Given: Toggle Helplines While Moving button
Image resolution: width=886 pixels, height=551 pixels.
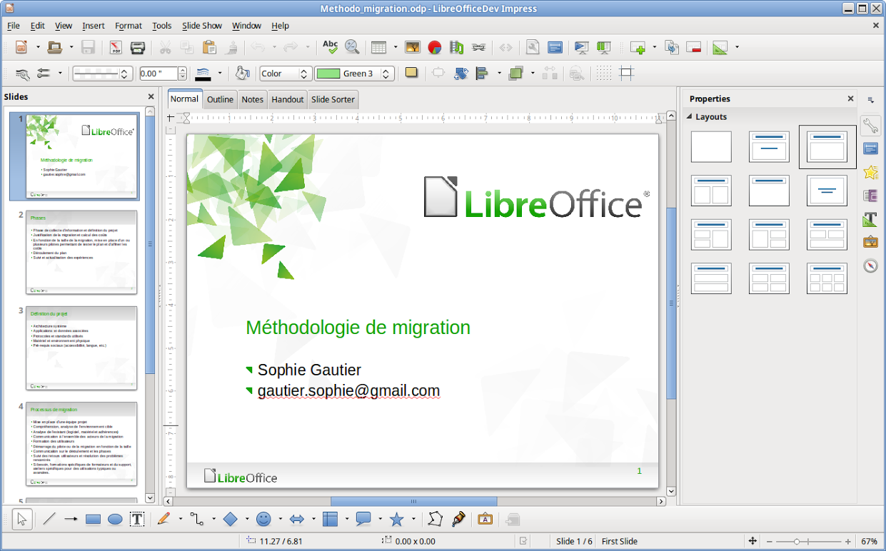Looking at the screenshot, I should tap(627, 74).
